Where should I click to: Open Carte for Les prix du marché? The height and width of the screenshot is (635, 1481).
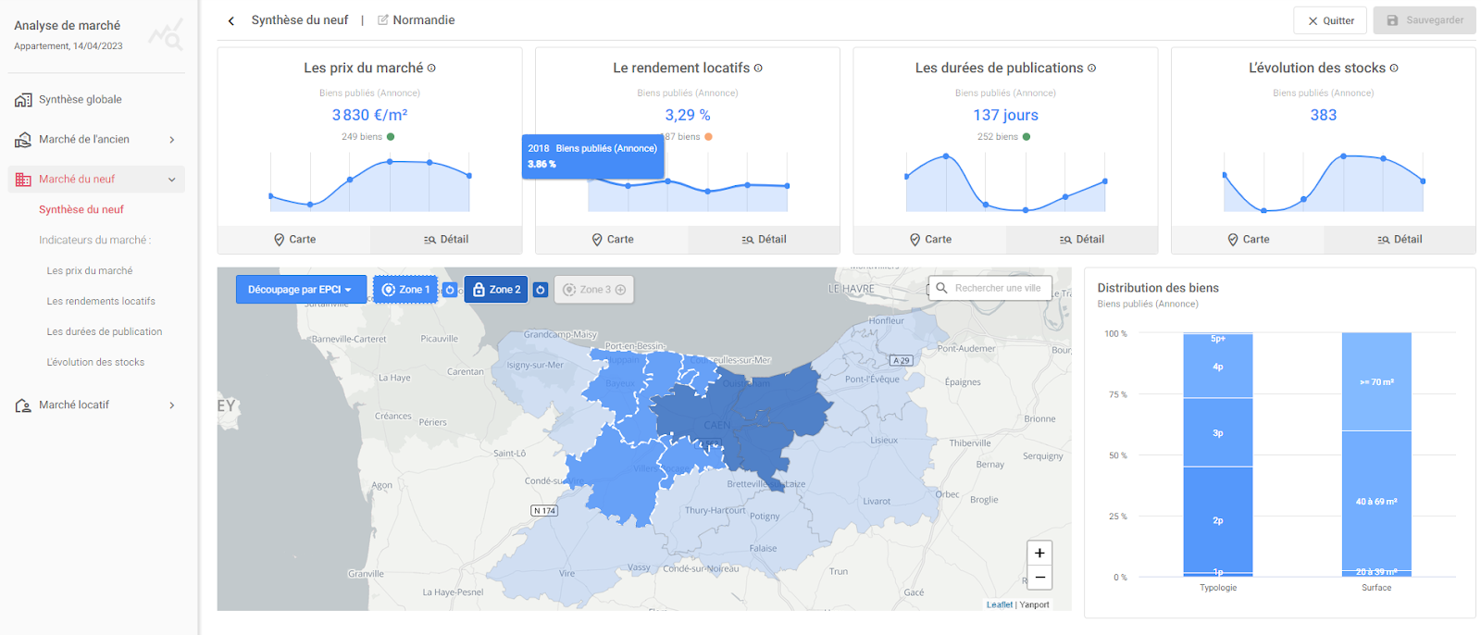[294, 240]
